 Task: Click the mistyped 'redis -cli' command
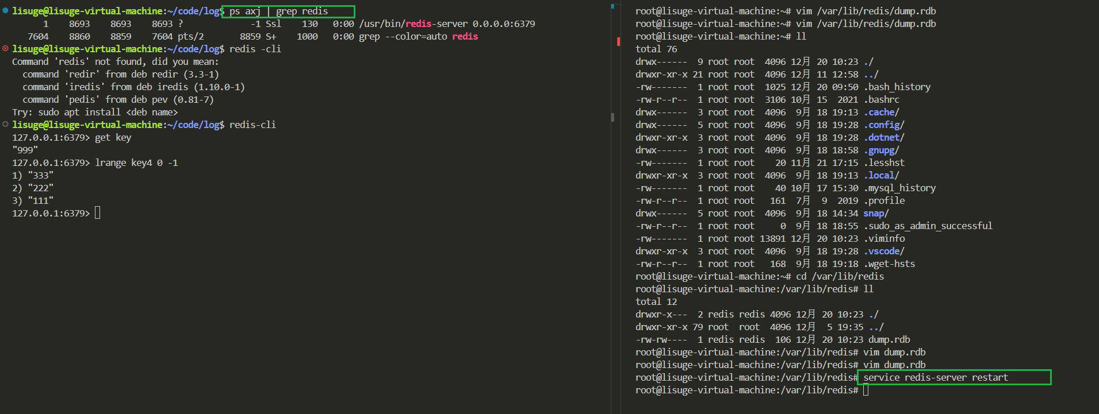coord(255,49)
